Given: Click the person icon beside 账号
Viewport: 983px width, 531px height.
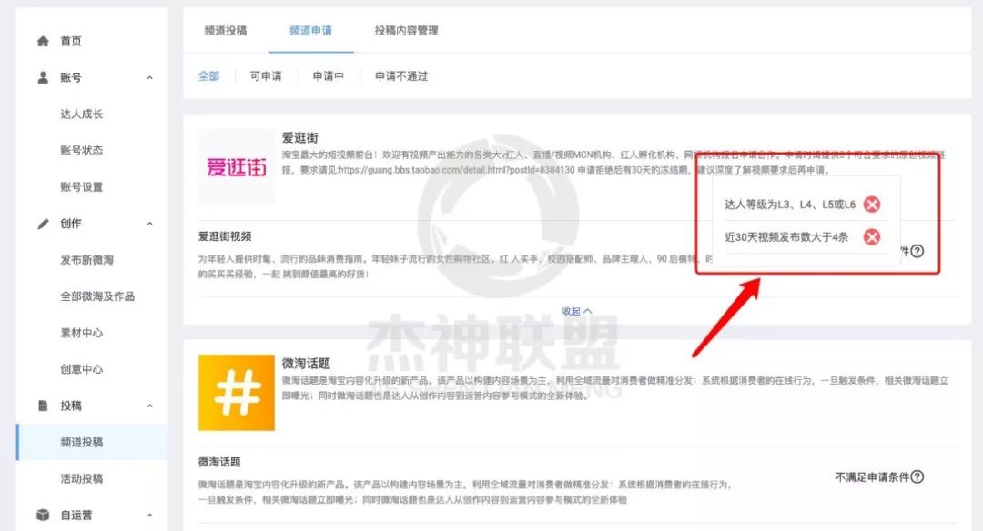Looking at the screenshot, I should point(43,77).
